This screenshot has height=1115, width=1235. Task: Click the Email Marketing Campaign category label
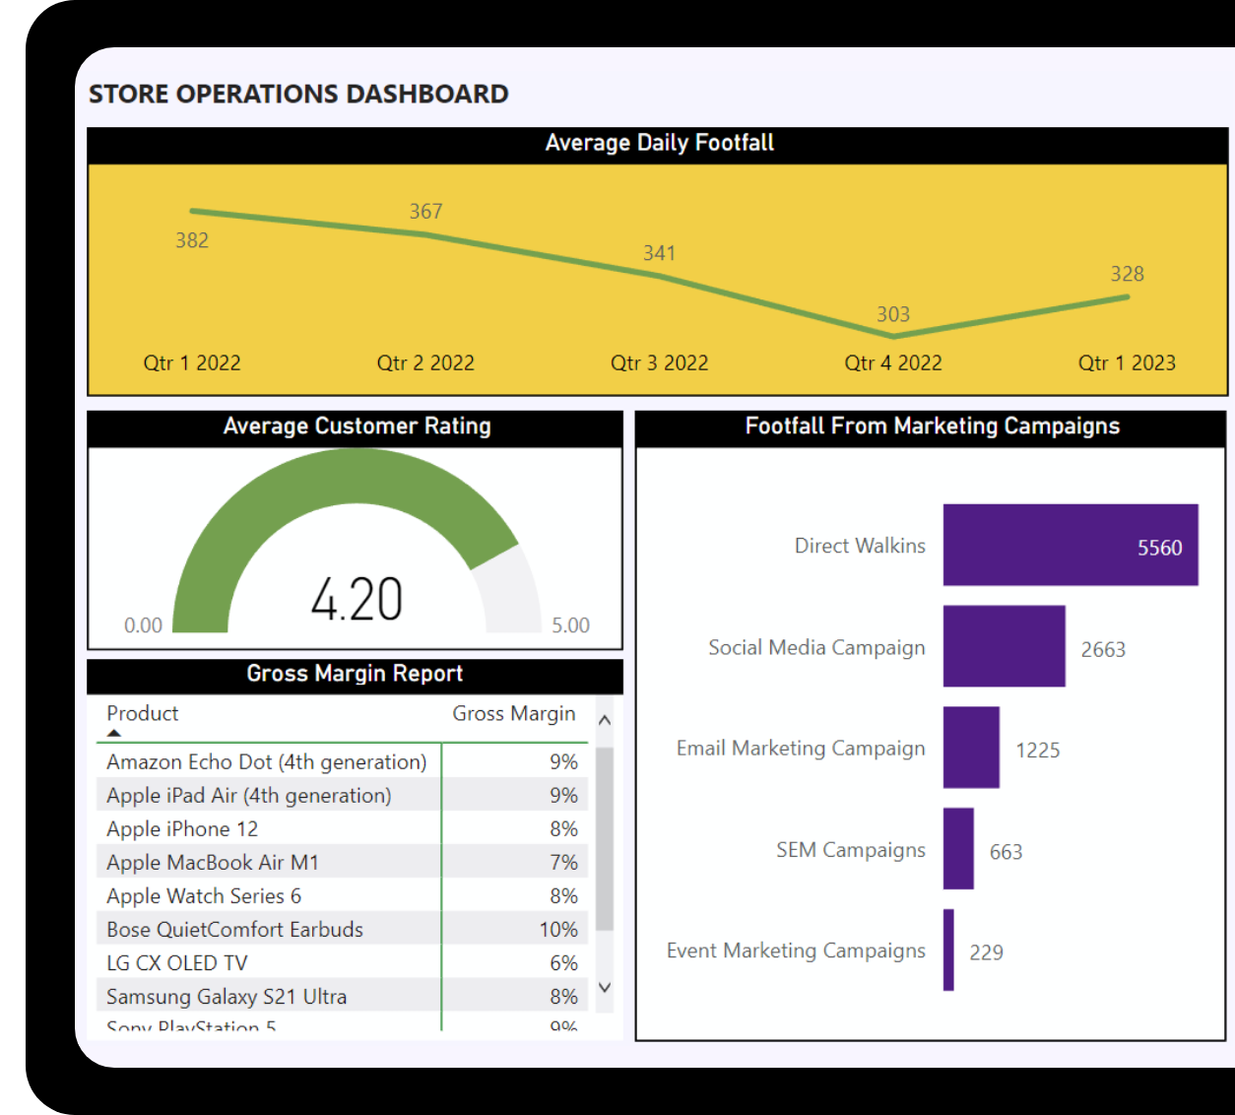point(801,749)
